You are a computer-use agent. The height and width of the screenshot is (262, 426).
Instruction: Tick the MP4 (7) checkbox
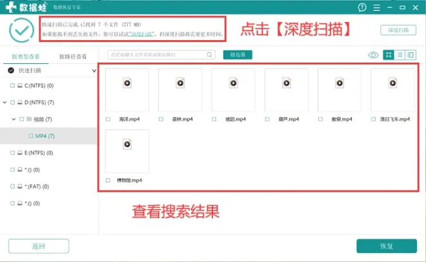(31, 136)
